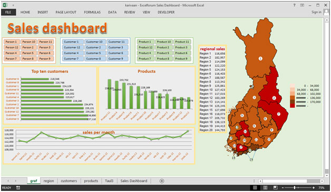
Task: Click the user account avatar icon
Action: click(x=326, y=12)
